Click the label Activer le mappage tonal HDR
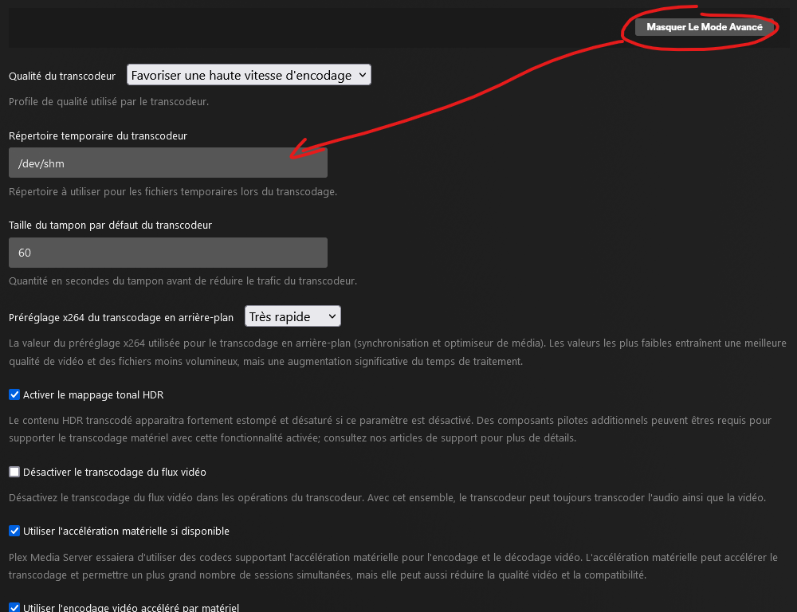Image resolution: width=797 pixels, height=612 pixels. point(93,395)
